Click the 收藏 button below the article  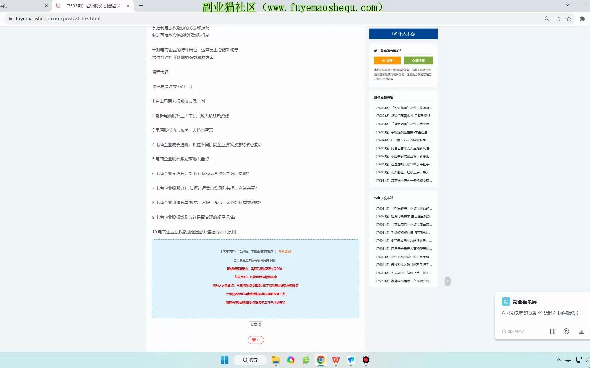click(x=255, y=325)
